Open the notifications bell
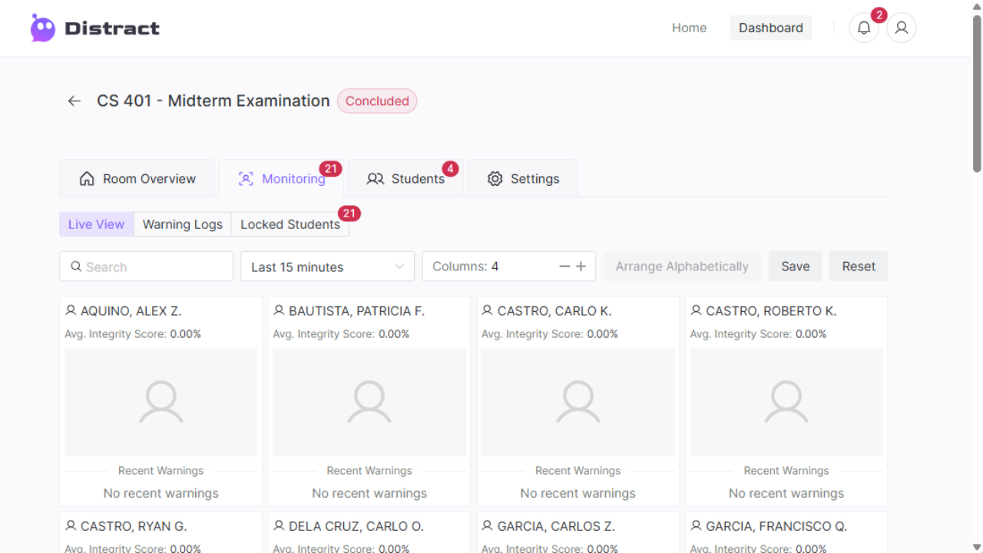Viewport: 983px width, 553px height. coord(864,28)
